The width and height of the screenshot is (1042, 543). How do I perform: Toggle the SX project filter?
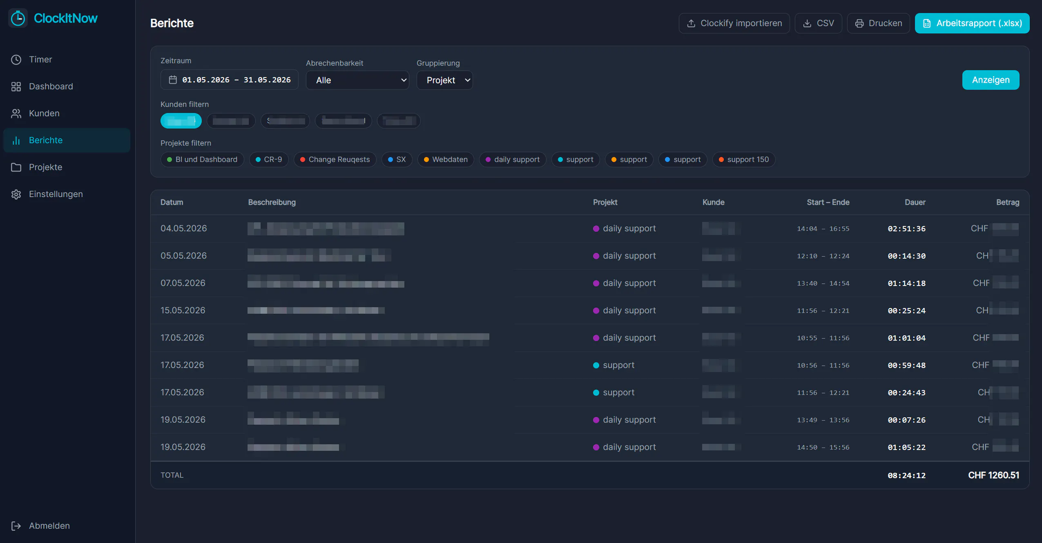coord(397,160)
